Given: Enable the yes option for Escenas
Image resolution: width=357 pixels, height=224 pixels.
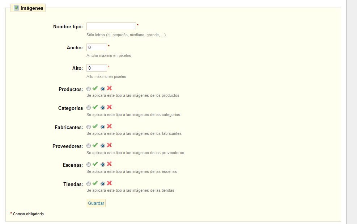Looking at the screenshot, I should pos(89,164).
